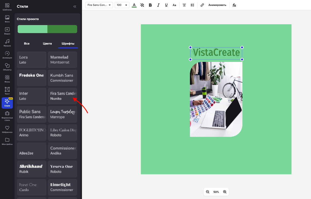This screenshot has width=311, height=199.
Task: Collapse the Стили panel with double chevron
Action: click(75, 6)
